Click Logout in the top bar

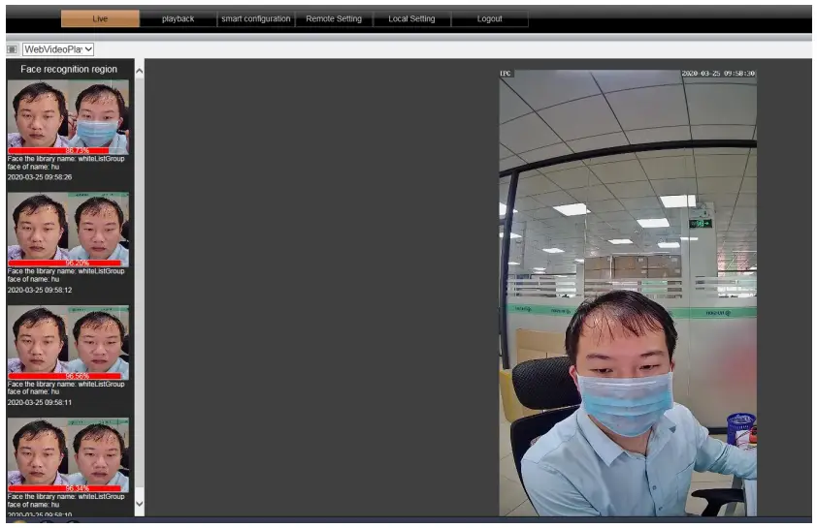pyautogui.click(x=490, y=18)
